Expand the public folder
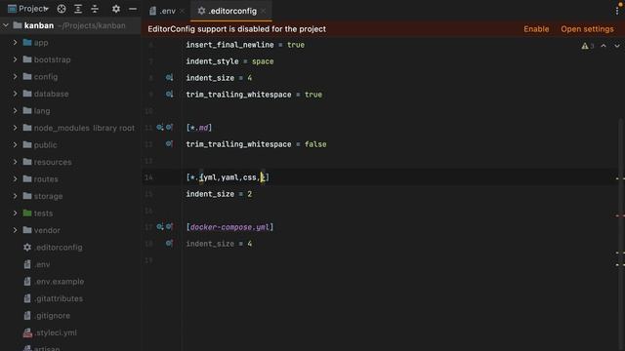625x351 pixels. 16,145
